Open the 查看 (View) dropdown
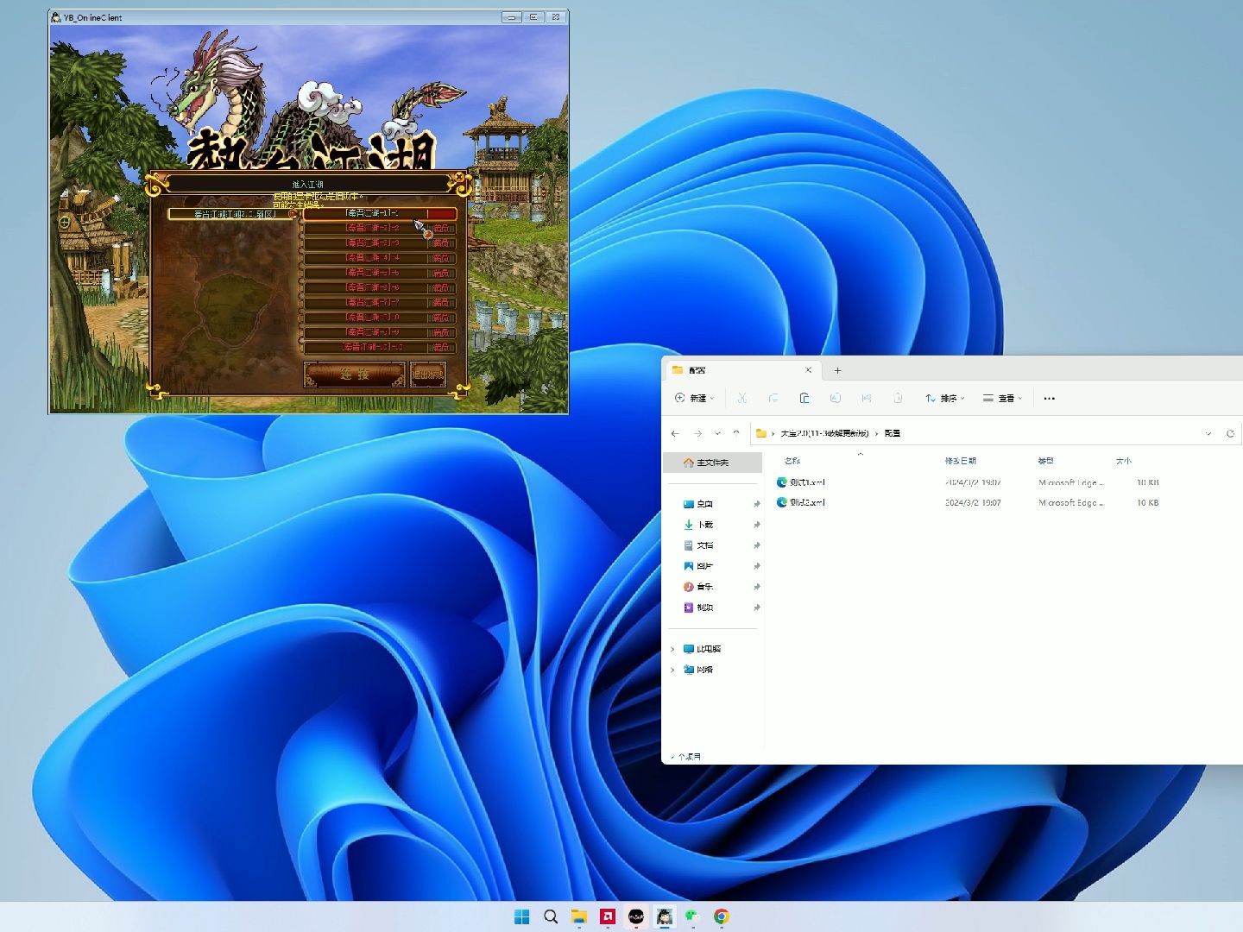The image size is (1243, 932). click(x=1002, y=398)
